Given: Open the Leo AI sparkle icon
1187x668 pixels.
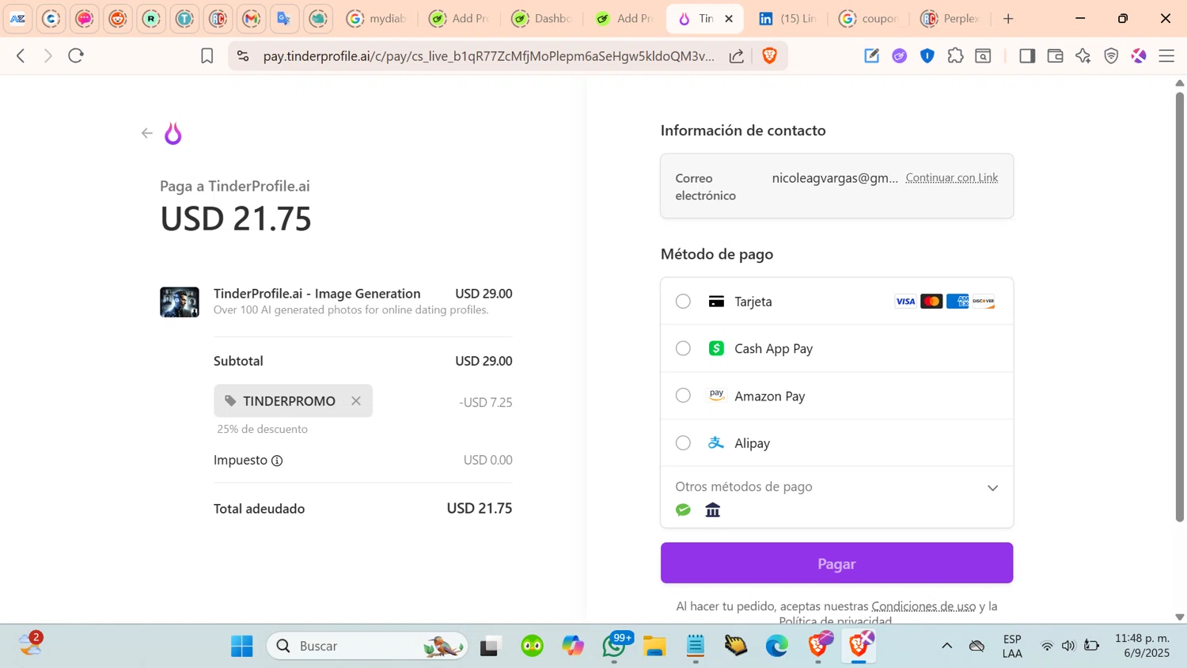Looking at the screenshot, I should [x=1083, y=55].
